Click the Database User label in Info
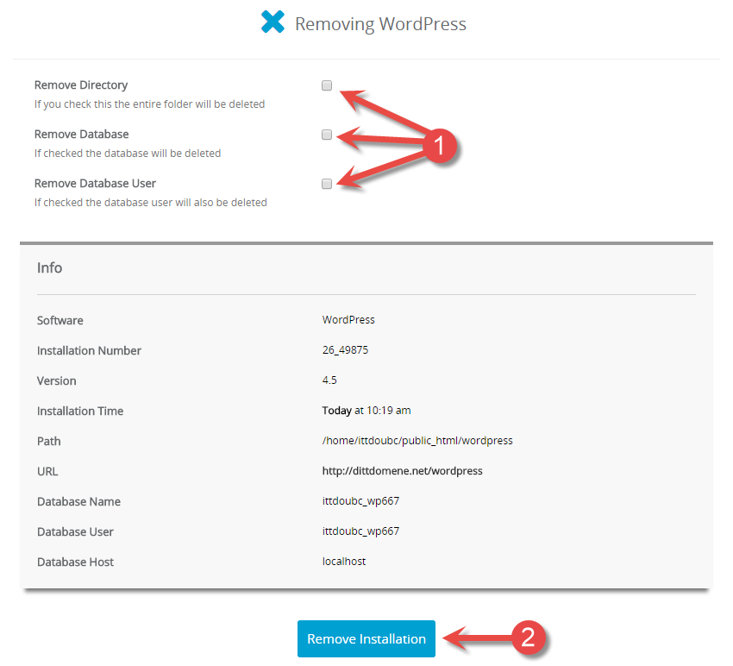733x666 pixels. pyautogui.click(x=75, y=532)
